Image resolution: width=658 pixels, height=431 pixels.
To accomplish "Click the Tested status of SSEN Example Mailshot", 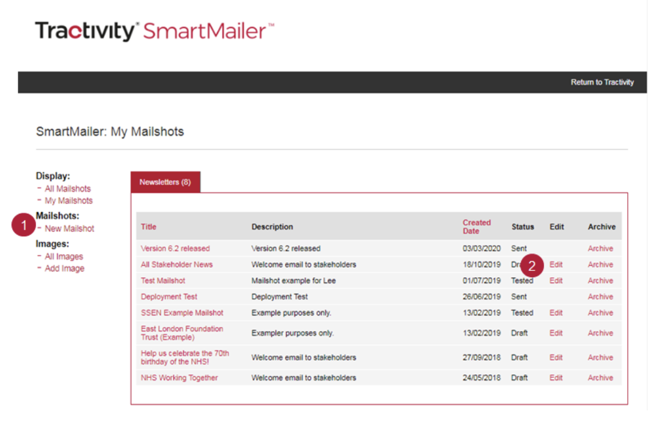I will point(522,313).
